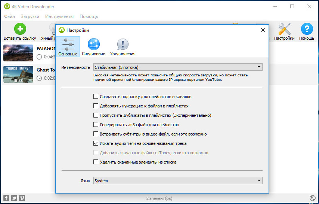
Task: Open the Facebook icon in the status bar
Action: 6,198
